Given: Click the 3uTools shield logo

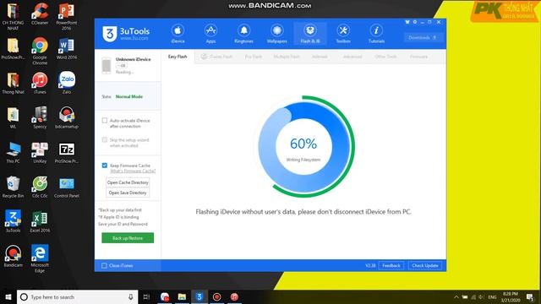Looking at the screenshot, I should pyautogui.click(x=109, y=34).
